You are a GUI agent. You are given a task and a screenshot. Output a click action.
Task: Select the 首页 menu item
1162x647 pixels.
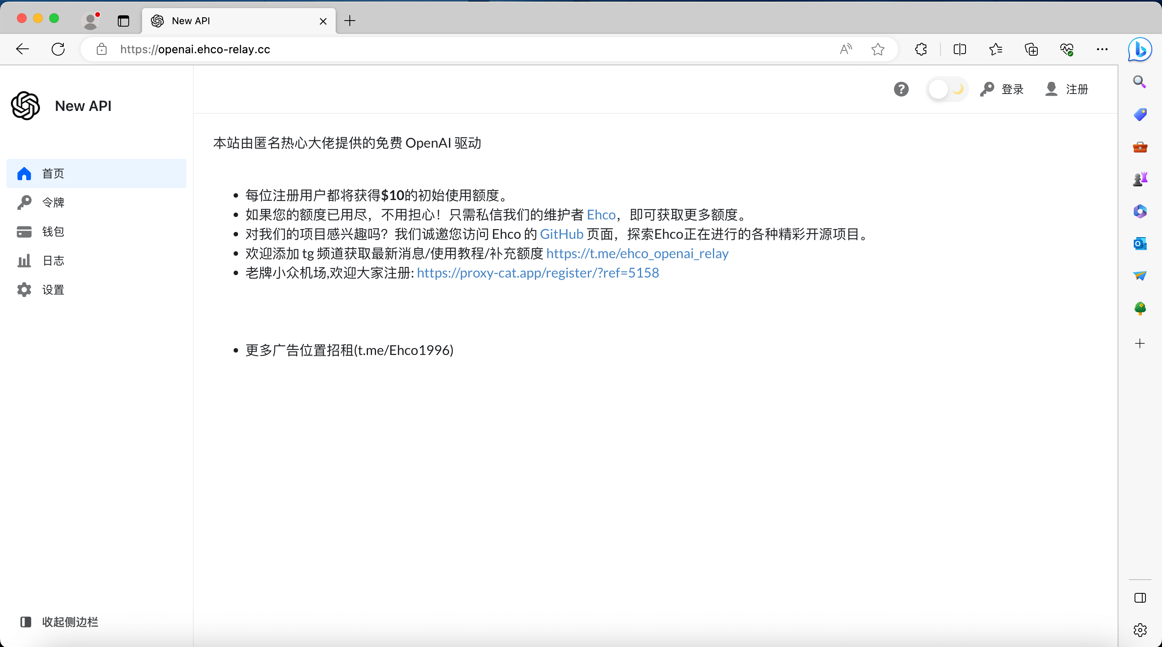(52, 173)
